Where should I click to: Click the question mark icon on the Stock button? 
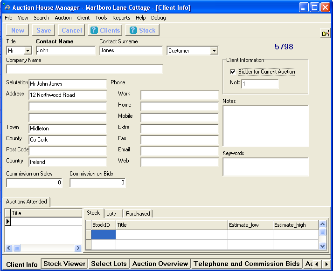pyautogui.click(x=133, y=30)
